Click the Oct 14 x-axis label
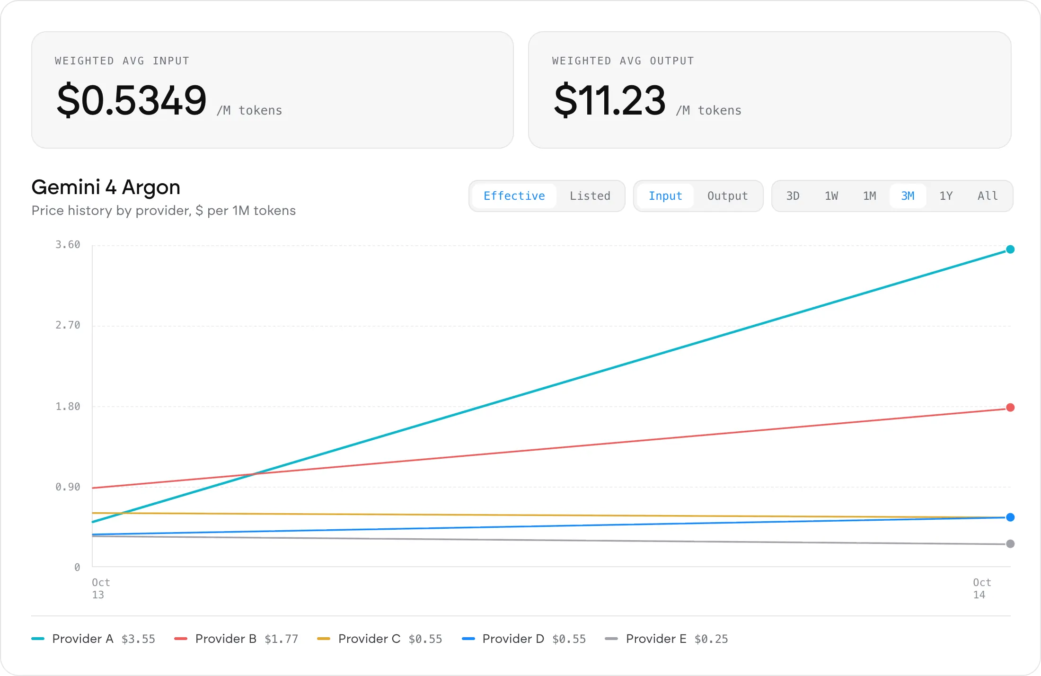 click(x=982, y=589)
